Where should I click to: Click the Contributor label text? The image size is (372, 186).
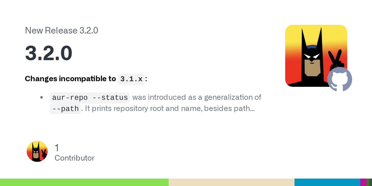[74, 158]
